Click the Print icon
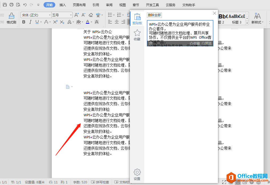 [x=11, y=5]
